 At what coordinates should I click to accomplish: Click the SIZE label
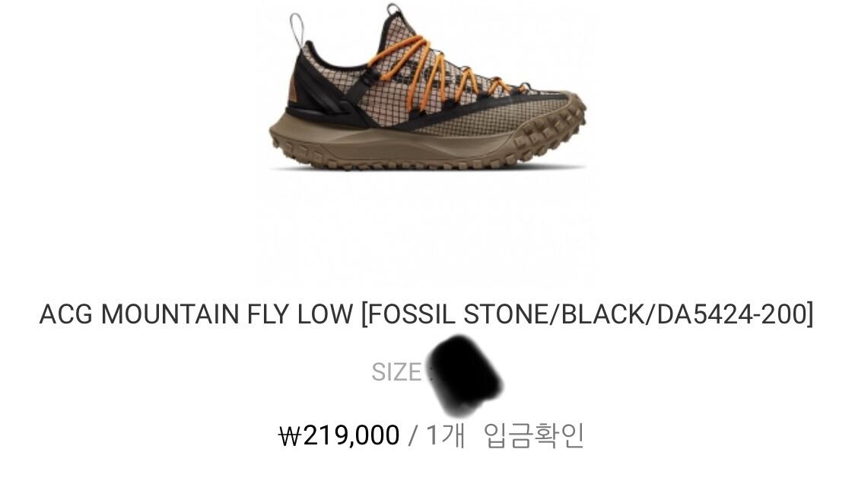pyautogui.click(x=396, y=372)
